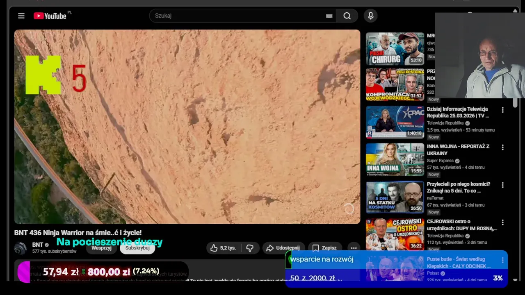The height and width of the screenshot is (295, 525).
Task: Click the 57,94 zł donation progress bar
Action: 103,272
